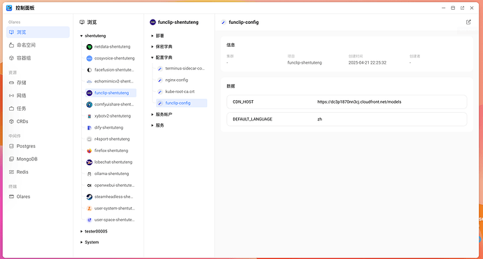Click the ollama-shentuteng icon
The width and height of the screenshot is (483, 259).
tap(90, 174)
